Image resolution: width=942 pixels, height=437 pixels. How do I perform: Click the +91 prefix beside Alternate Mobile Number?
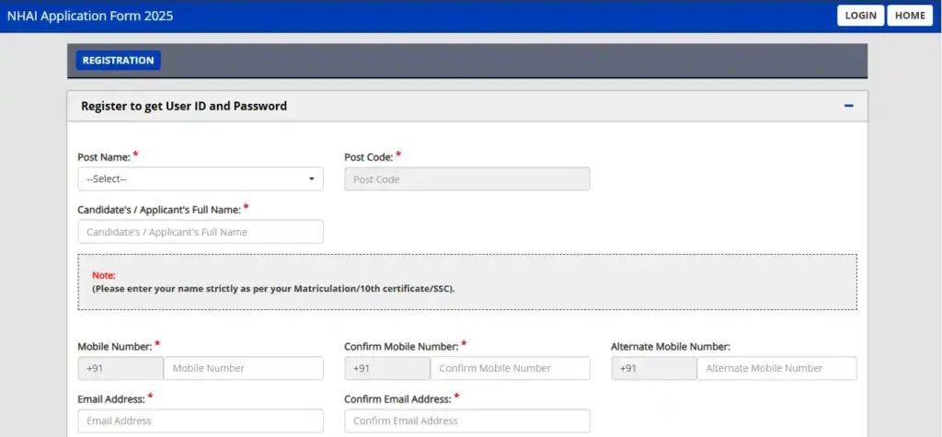click(x=654, y=368)
